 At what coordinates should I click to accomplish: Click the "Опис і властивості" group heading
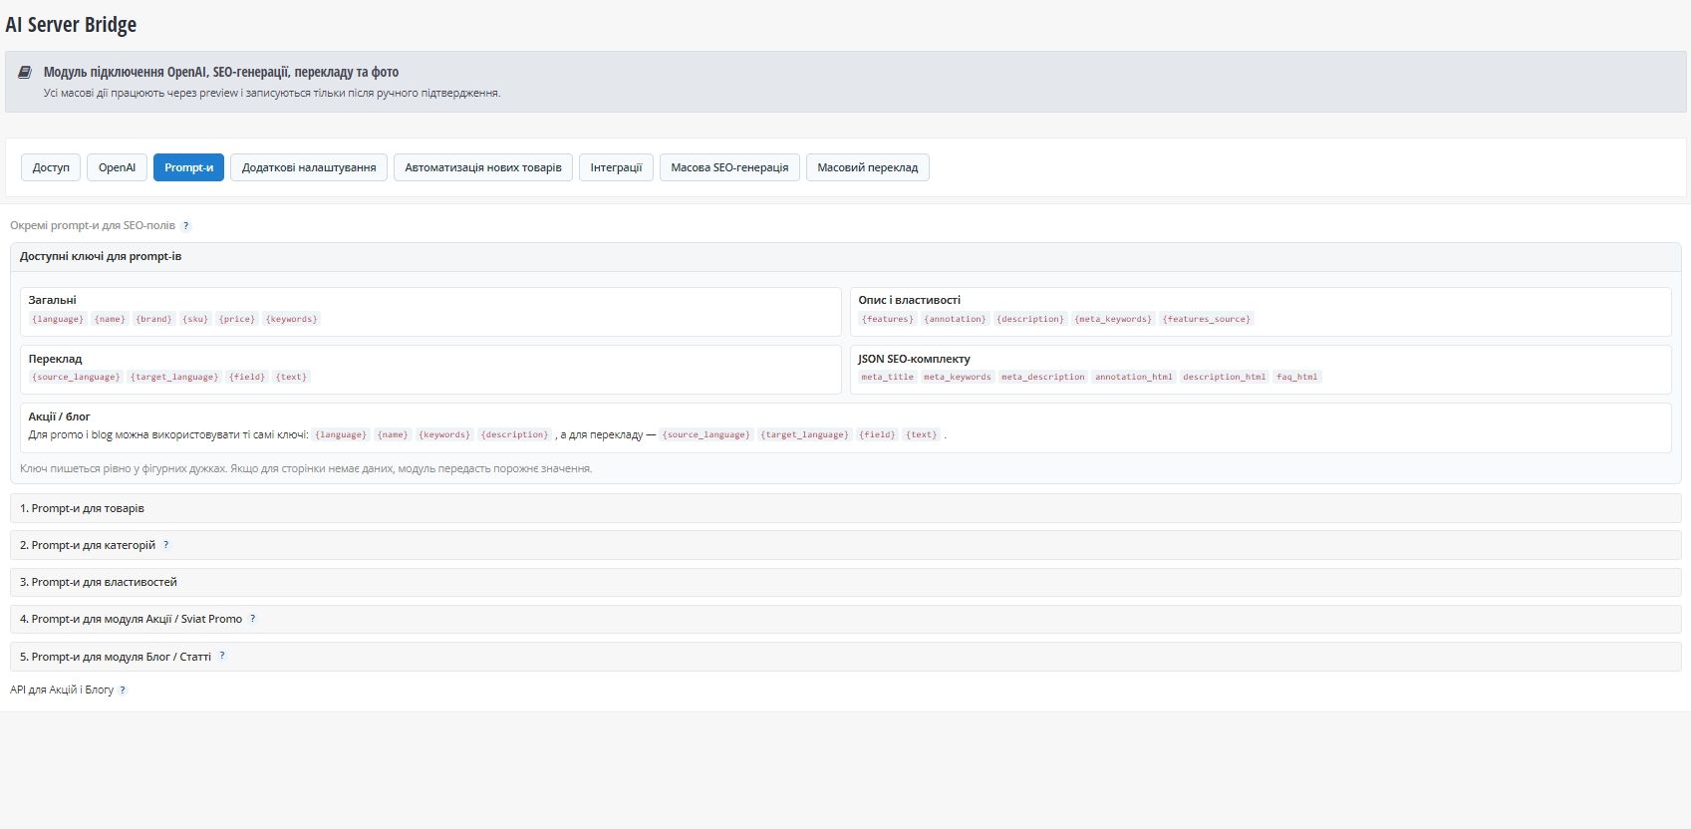click(910, 300)
